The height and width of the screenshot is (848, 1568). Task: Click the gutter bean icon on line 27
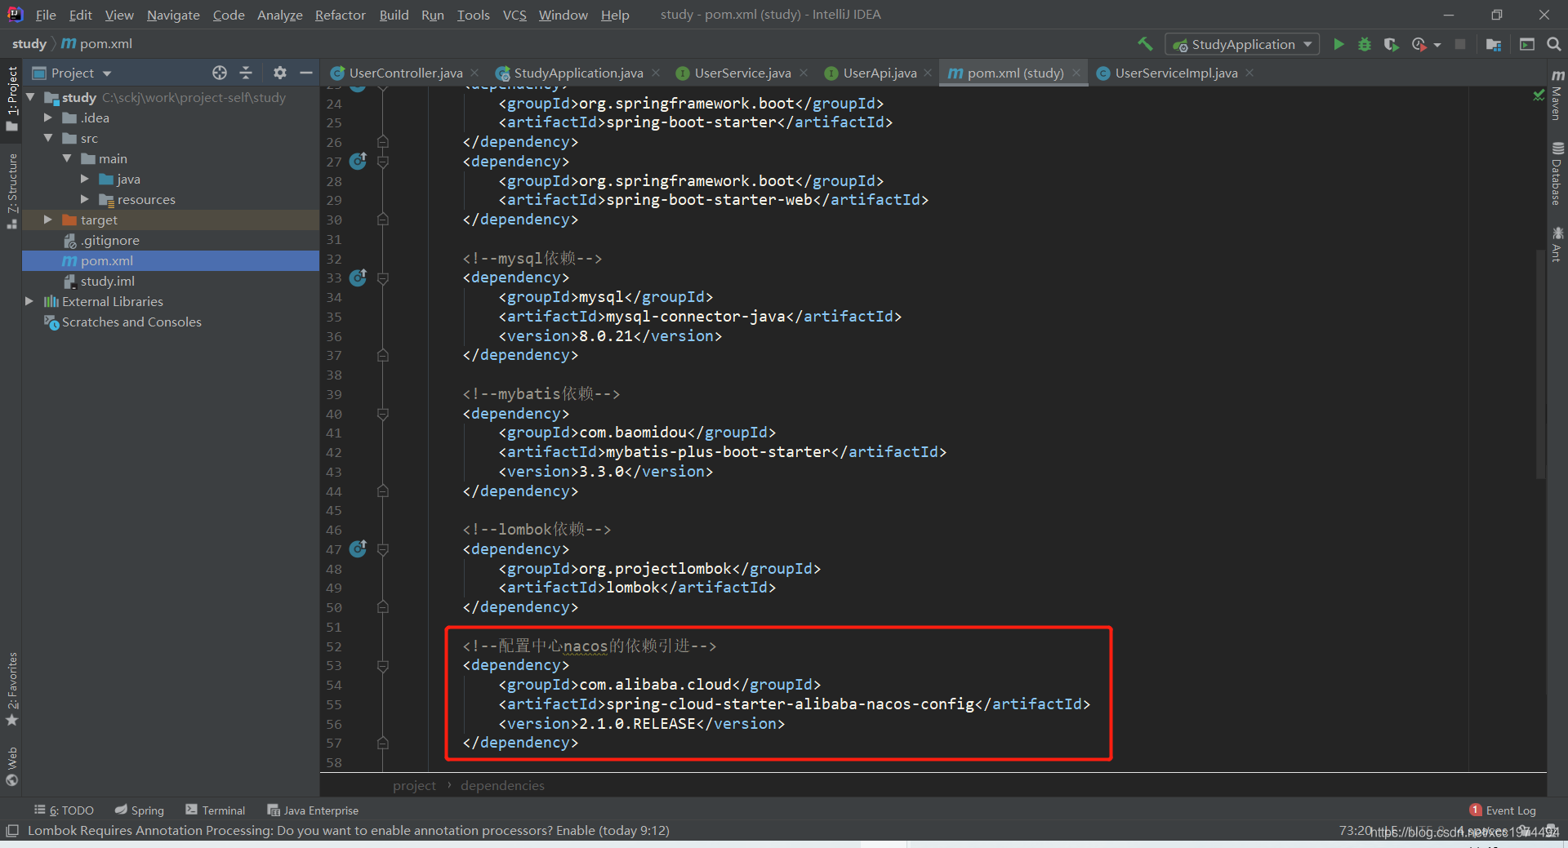(x=358, y=161)
